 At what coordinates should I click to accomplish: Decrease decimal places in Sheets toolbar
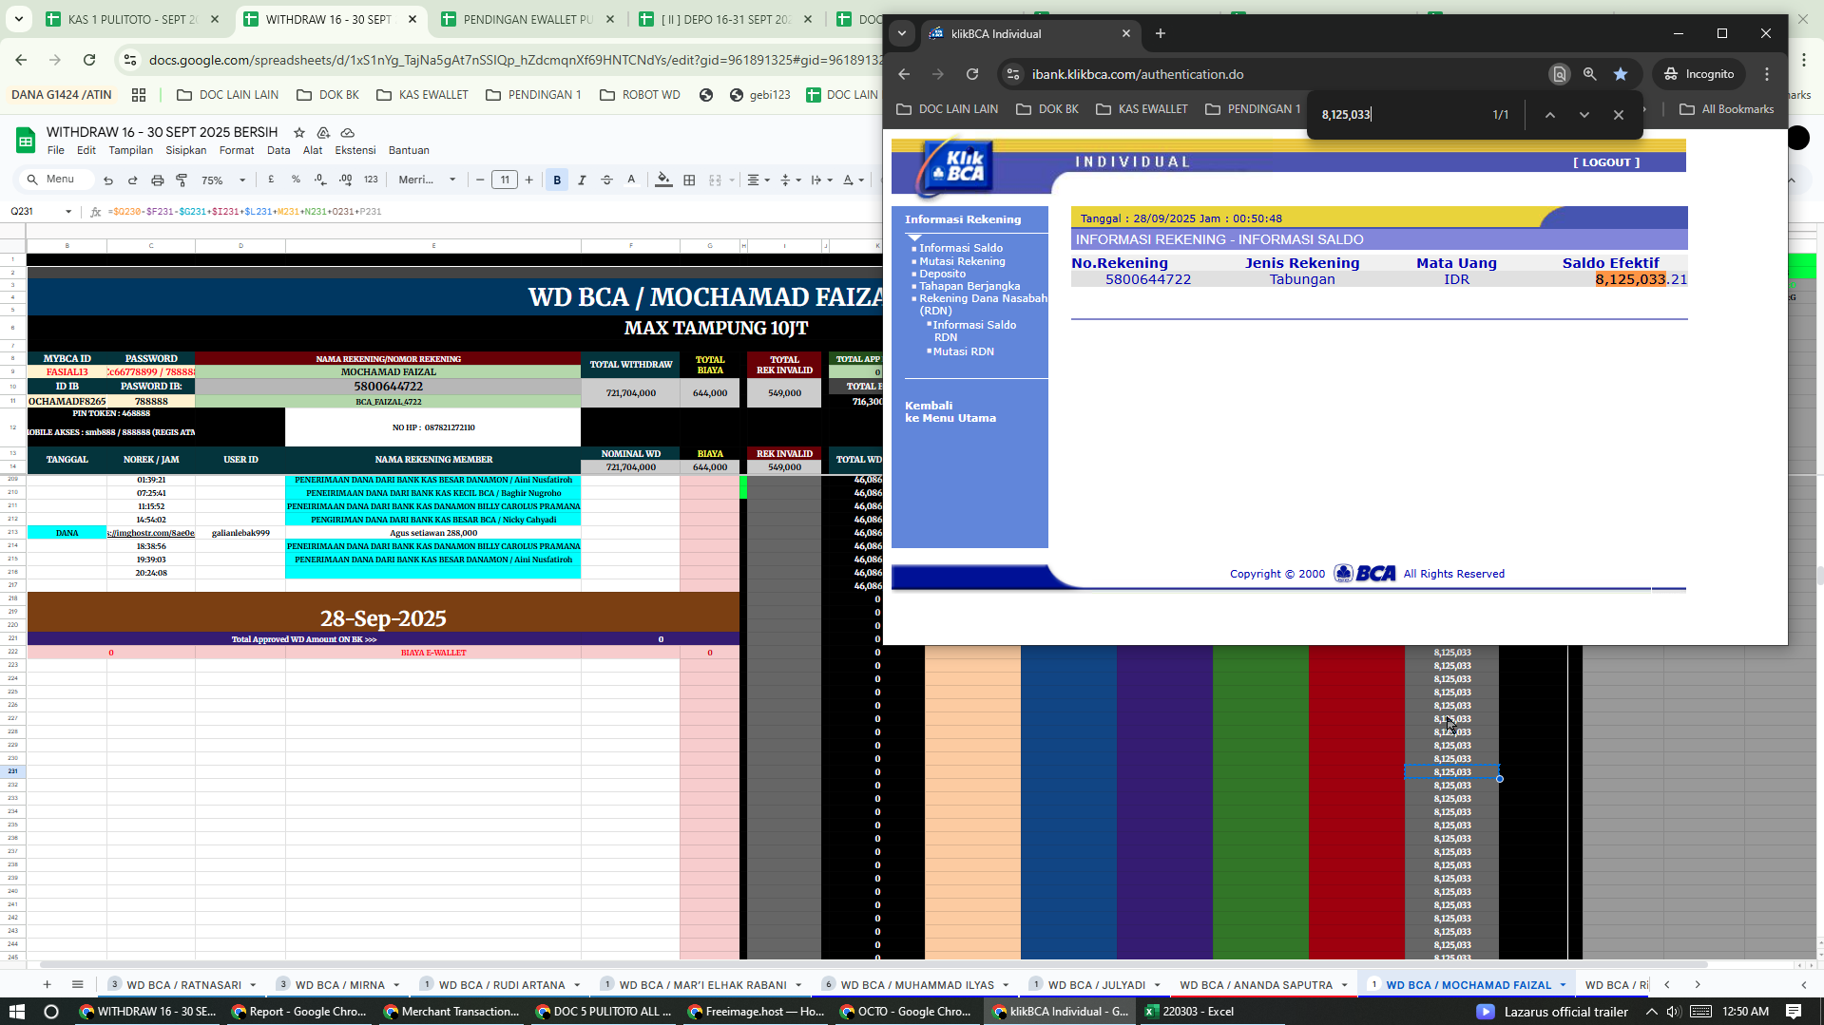pyautogui.click(x=320, y=180)
